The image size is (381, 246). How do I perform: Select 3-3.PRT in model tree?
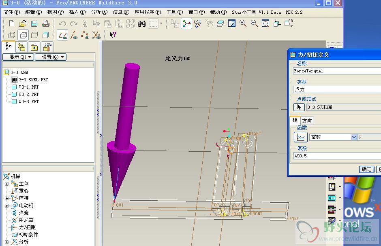(x=28, y=102)
